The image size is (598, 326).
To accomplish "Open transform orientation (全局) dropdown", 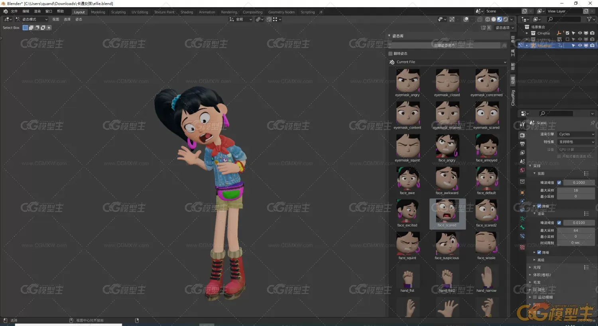I will (x=241, y=19).
